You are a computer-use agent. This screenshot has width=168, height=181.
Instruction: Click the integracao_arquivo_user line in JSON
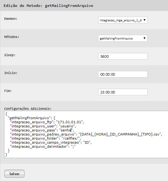pos(43,126)
